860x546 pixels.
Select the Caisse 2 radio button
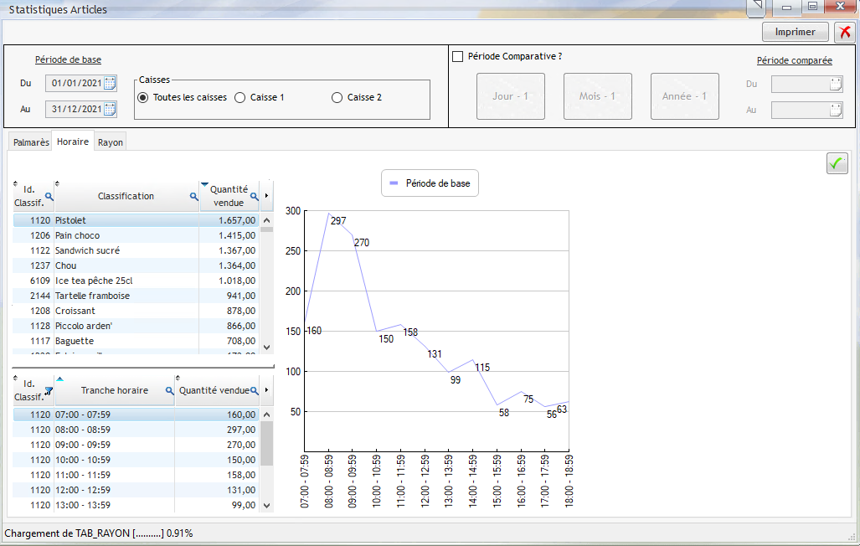point(337,97)
